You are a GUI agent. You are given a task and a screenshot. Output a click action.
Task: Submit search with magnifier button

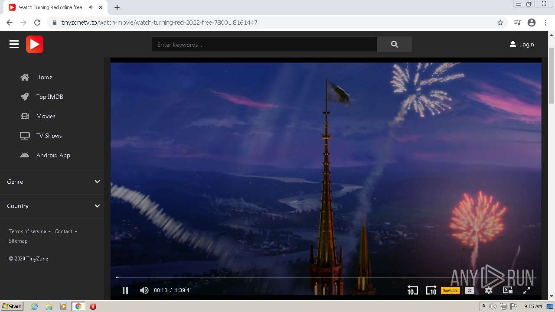point(394,44)
